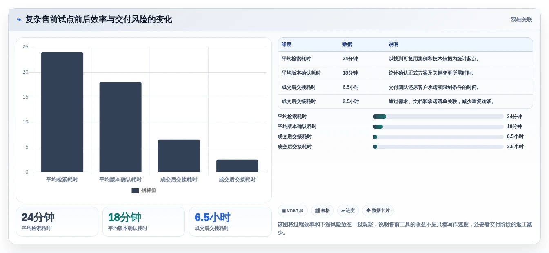Click the progress bar showing 2.5小时
Viewport: 549px width, 253px height.
(x=438, y=147)
